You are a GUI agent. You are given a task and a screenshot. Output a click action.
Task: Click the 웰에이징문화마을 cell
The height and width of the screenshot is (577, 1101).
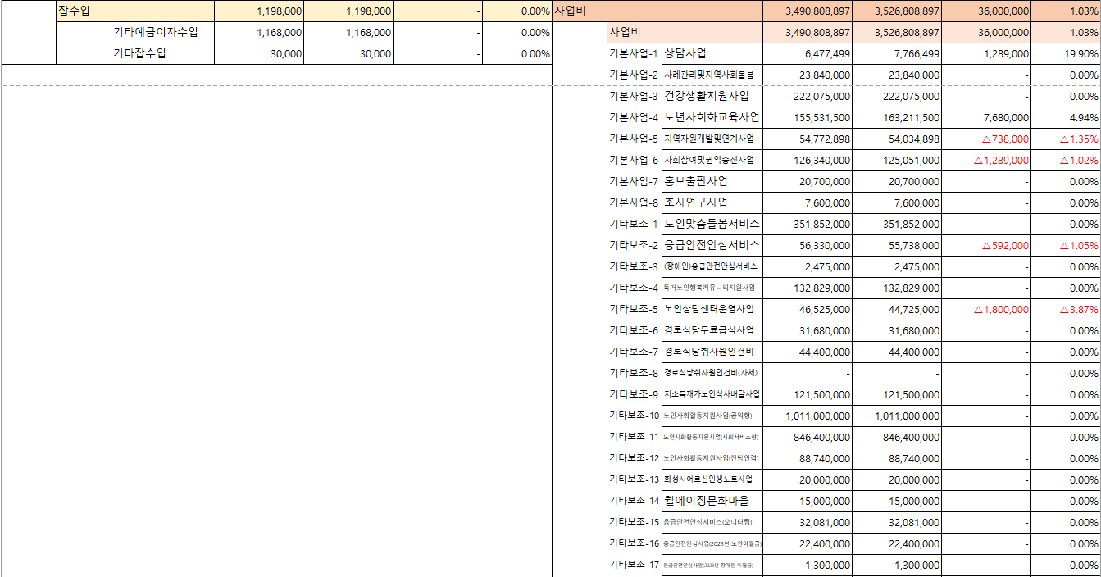pos(706,501)
